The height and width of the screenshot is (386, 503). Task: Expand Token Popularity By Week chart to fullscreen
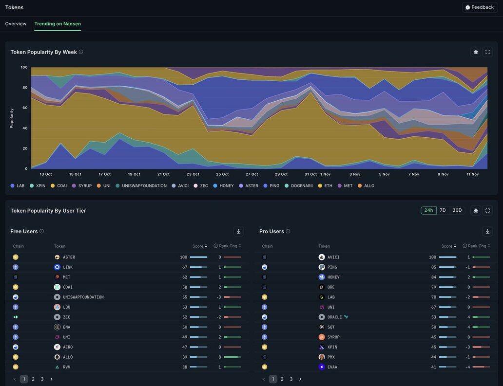coord(487,52)
